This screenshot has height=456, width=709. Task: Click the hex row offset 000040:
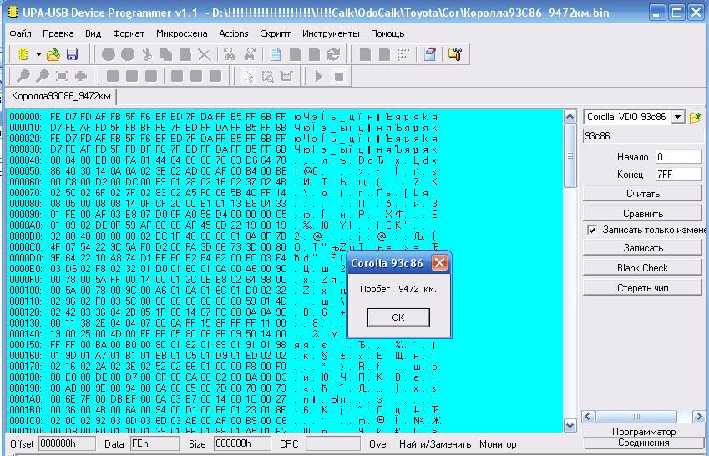pos(25,160)
